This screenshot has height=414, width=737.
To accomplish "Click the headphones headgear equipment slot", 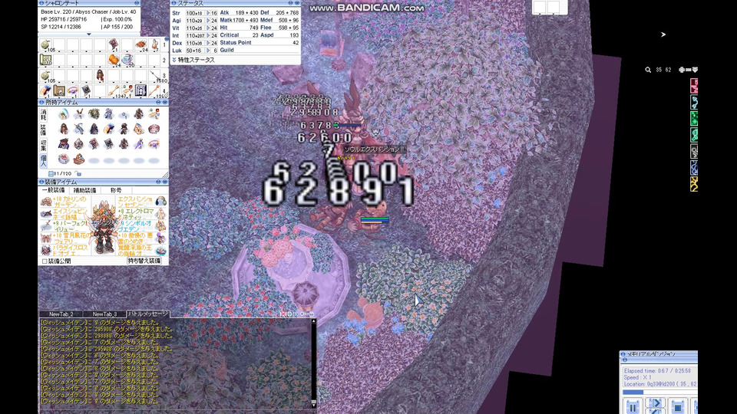I will coord(161,202).
